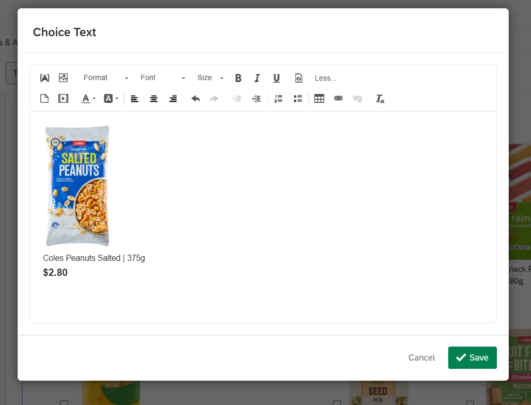Increase the indent level
Image resolution: width=531 pixels, height=405 pixels.
pos(256,99)
